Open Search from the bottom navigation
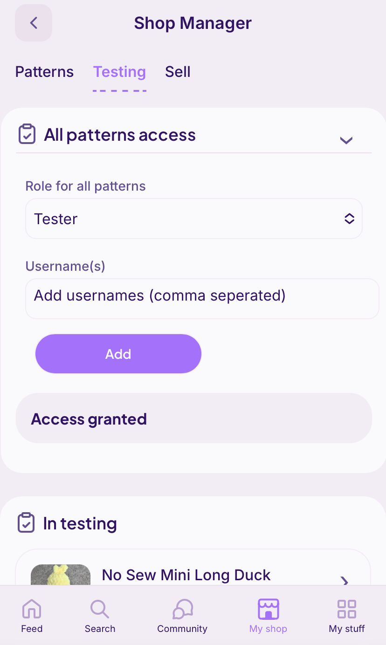 [100, 609]
